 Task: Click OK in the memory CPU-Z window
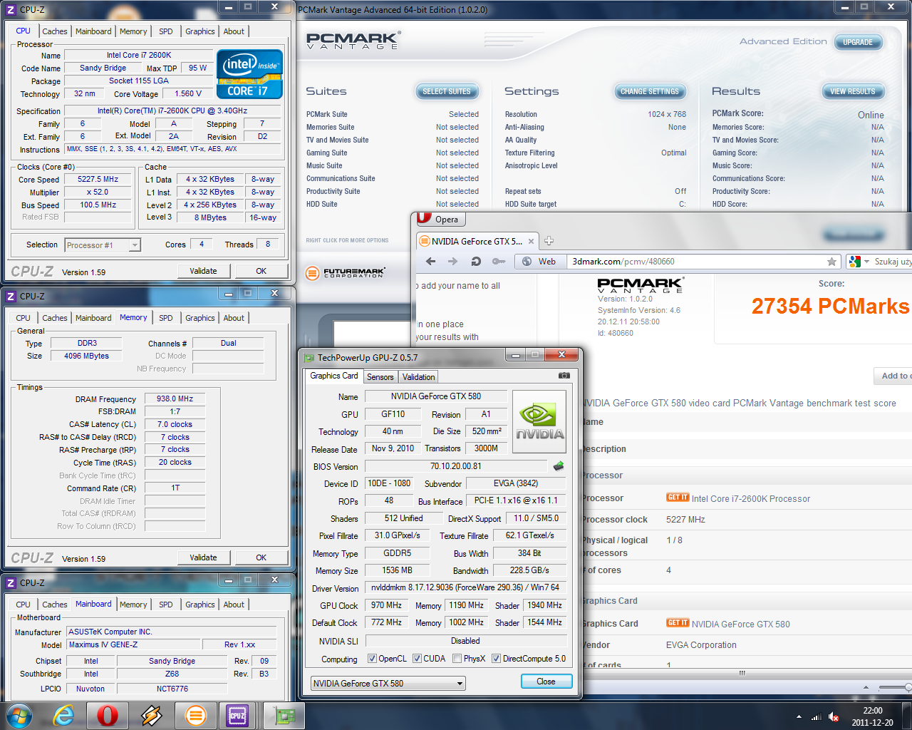point(261,557)
